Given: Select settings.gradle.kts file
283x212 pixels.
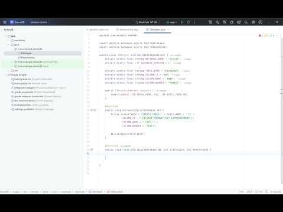Looking at the screenshot, I should [32, 110].
